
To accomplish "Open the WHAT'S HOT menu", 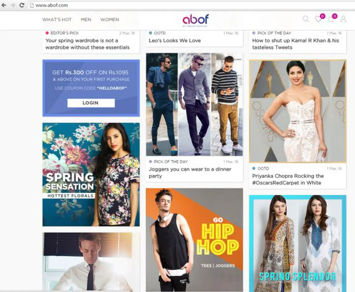I will point(57,20).
